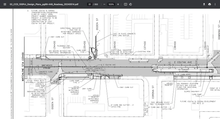Screen dimensions: 220x119
Task: Select the 138+00 station label
Action: pos(175,45)
